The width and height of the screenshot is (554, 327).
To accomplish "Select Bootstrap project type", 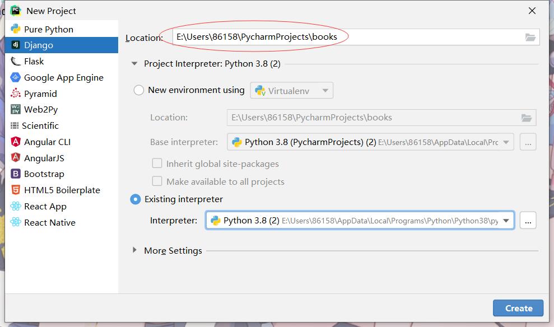I will pos(62,174).
